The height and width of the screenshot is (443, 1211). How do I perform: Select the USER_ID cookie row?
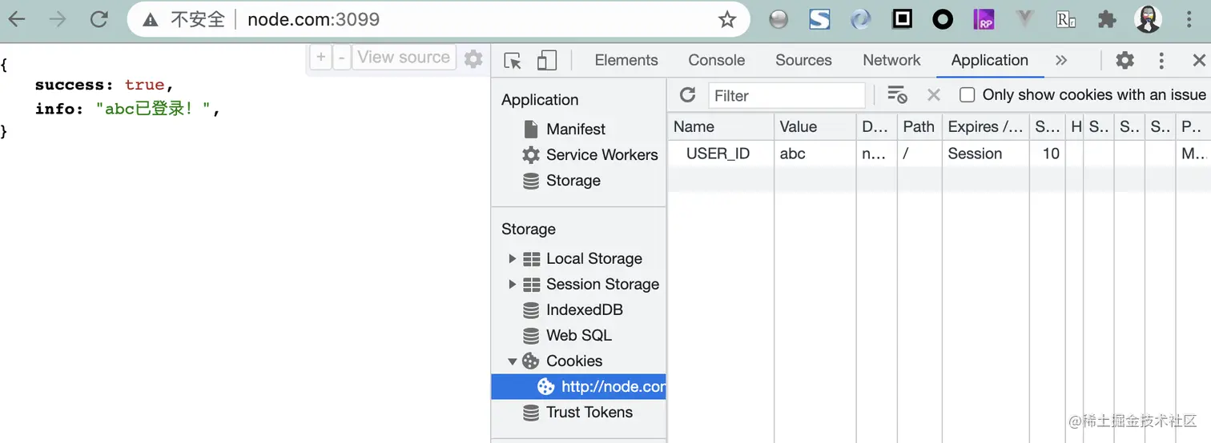718,154
